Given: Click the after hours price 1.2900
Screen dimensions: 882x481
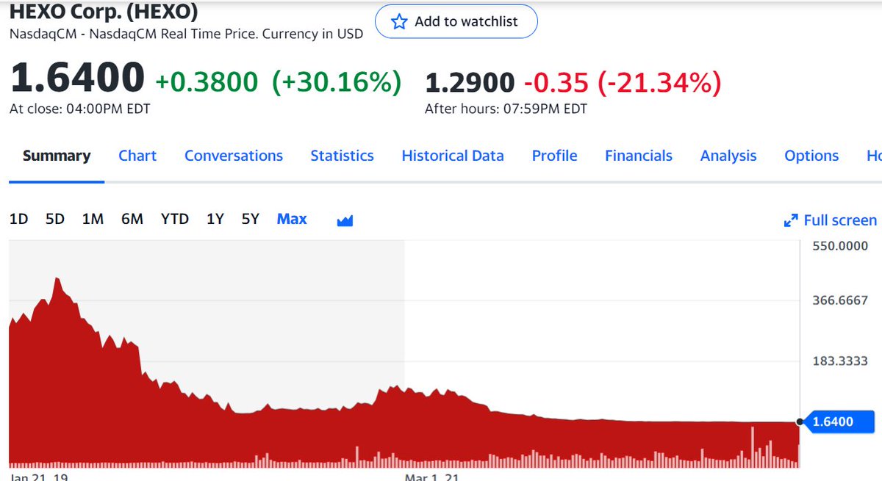Looking at the screenshot, I should 470,84.
